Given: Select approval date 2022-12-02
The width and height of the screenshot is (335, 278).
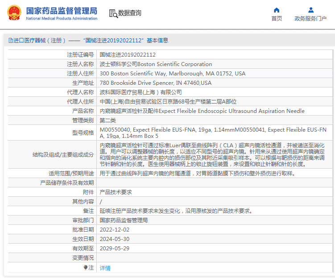Looking at the screenshot, I should coord(115,230).
